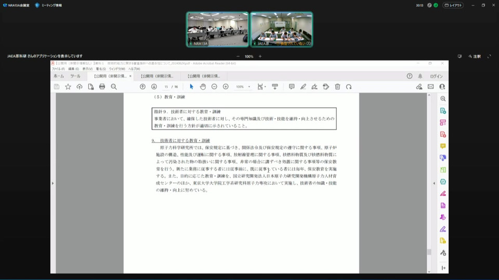Go to previous page with up-arrow icon
Viewport: 499px width, 280px height.
(x=142, y=87)
